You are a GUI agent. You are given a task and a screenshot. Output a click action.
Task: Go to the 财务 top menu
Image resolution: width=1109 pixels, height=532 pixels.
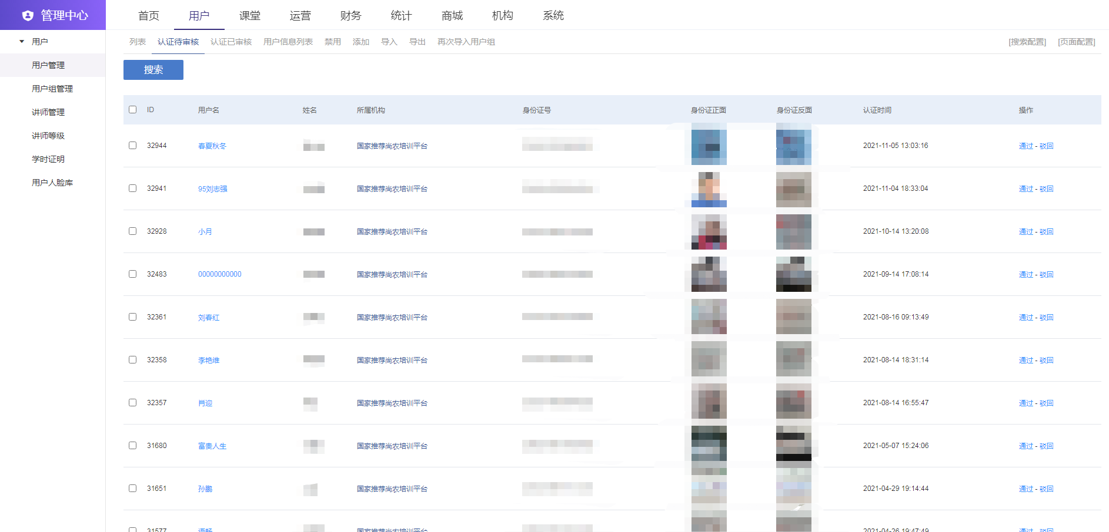point(351,15)
